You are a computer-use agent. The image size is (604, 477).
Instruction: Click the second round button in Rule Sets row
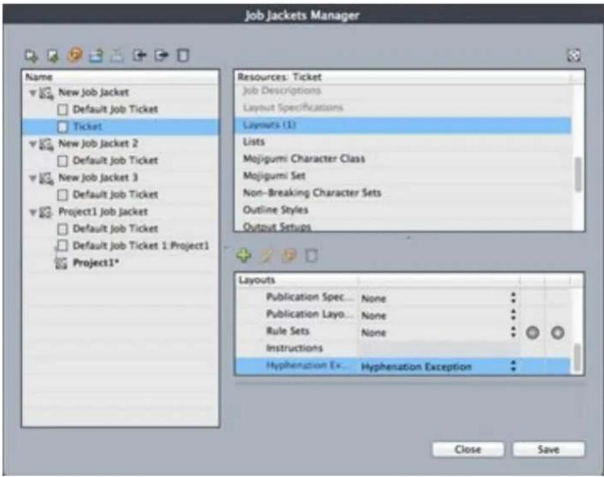(557, 332)
